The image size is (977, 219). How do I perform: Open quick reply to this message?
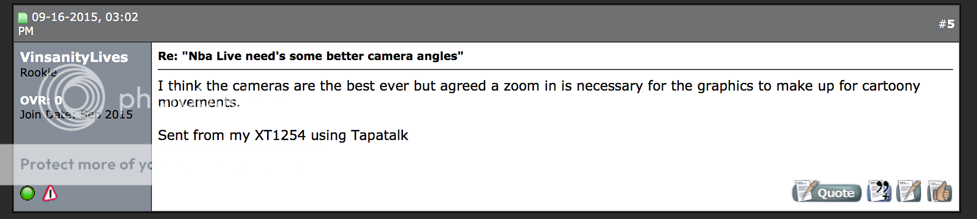coord(909,191)
